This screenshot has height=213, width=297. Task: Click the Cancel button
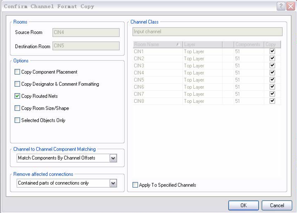(x=277, y=205)
